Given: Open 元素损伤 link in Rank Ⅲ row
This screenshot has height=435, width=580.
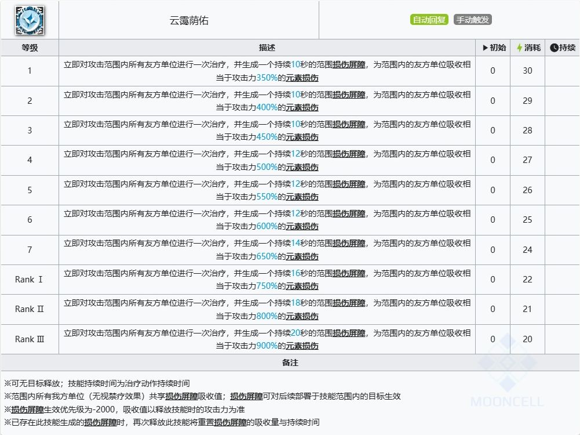Looking at the screenshot, I should pyautogui.click(x=302, y=346).
